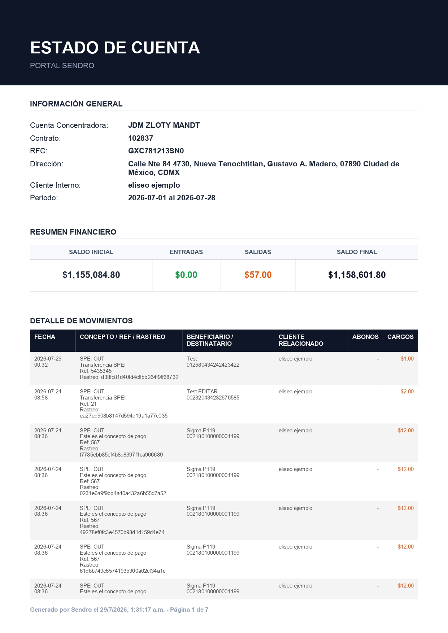Click the Salidas amount $57.00

[x=258, y=275]
